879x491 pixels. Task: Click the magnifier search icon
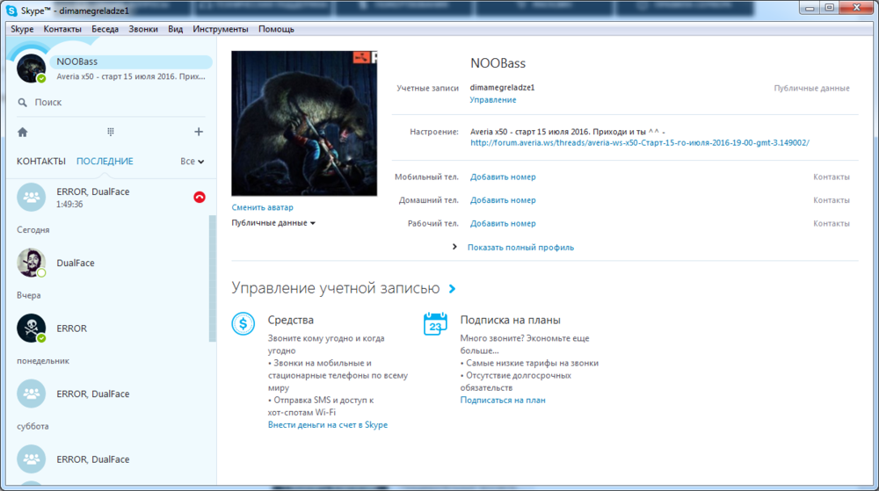click(x=23, y=103)
